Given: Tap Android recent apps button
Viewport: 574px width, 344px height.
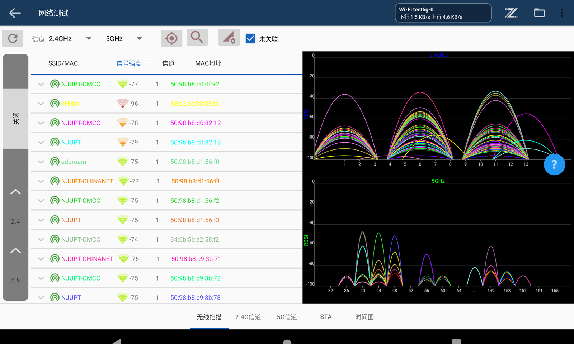Looking at the screenshot, I should coord(456,341).
